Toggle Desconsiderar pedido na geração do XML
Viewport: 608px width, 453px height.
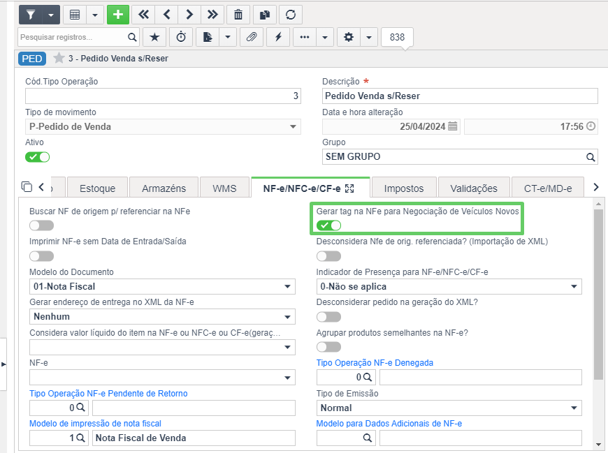tap(328, 317)
